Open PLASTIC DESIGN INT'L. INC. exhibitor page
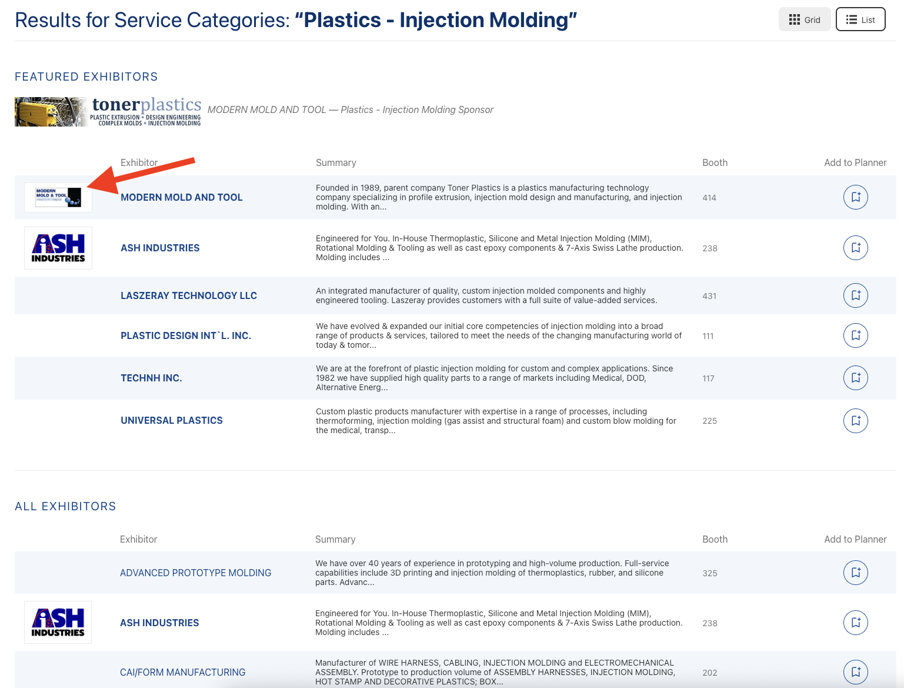 pyautogui.click(x=185, y=336)
